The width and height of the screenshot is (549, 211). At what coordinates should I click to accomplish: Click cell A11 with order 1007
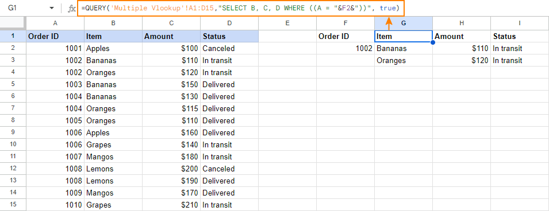(x=55, y=157)
